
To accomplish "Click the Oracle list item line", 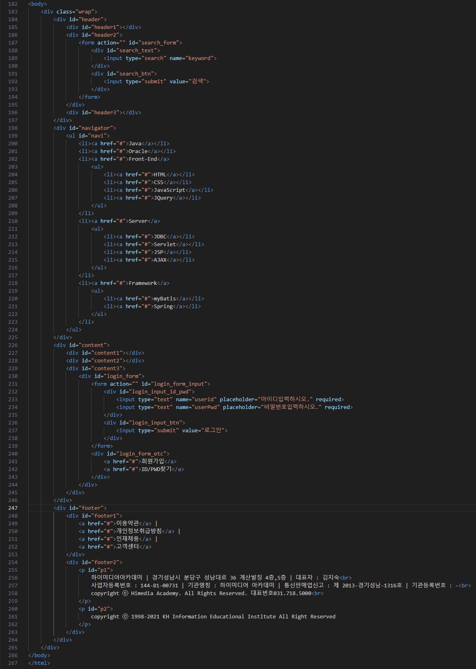I will coord(127,151).
